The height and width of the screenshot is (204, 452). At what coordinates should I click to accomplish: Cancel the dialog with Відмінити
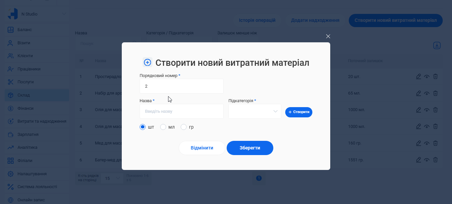pyautogui.click(x=202, y=148)
